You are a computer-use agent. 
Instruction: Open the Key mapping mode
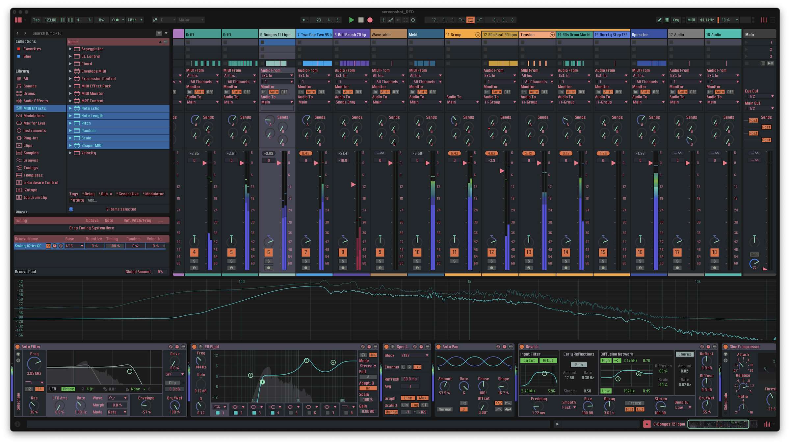(675, 20)
